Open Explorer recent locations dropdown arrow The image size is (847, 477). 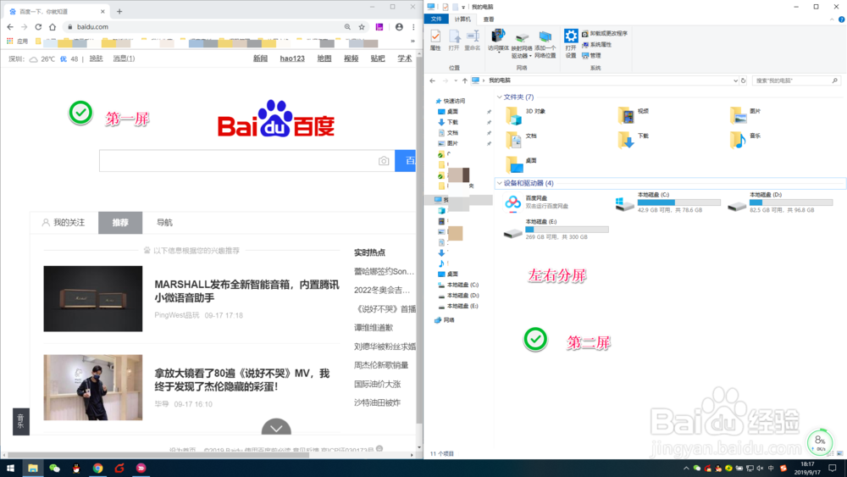tap(456, 80)
